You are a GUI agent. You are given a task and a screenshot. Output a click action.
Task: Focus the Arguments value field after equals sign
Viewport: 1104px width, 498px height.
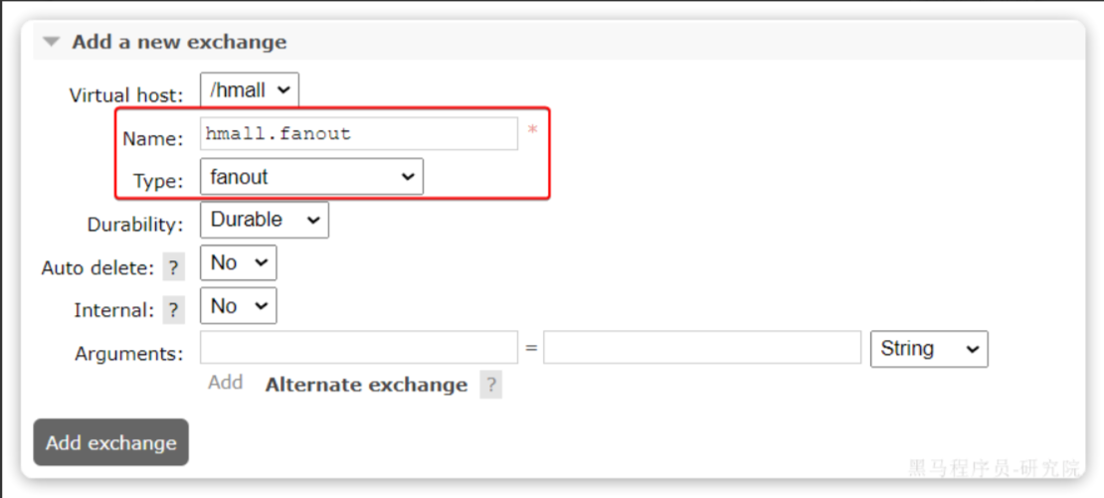pos(702,348)
